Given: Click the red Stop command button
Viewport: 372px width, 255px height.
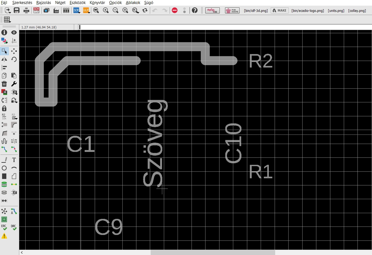Looking at the screenshot, I should pos(175,10).
